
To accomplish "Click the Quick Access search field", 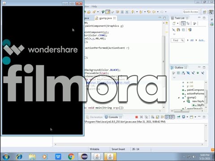I will (191, 12).
